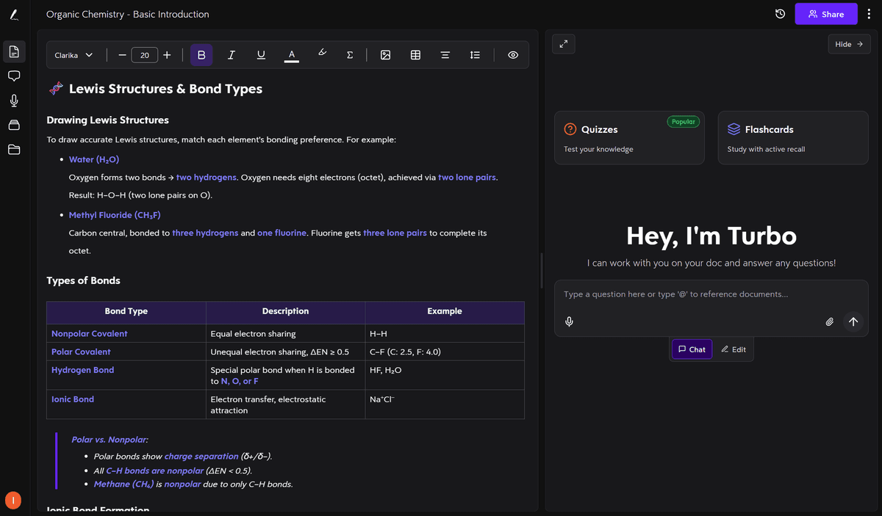The width and height of the screenshot is (882, 516).
Task: Open the text alignment options
Action: (x=445, y=54)
